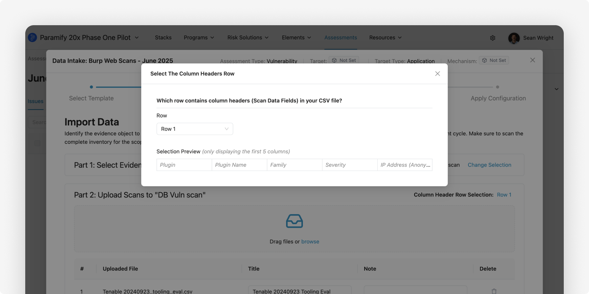The width and height of the screenshot is (589, 294).
Task: Click the Select Template step
Action: (x=91, y=98)
